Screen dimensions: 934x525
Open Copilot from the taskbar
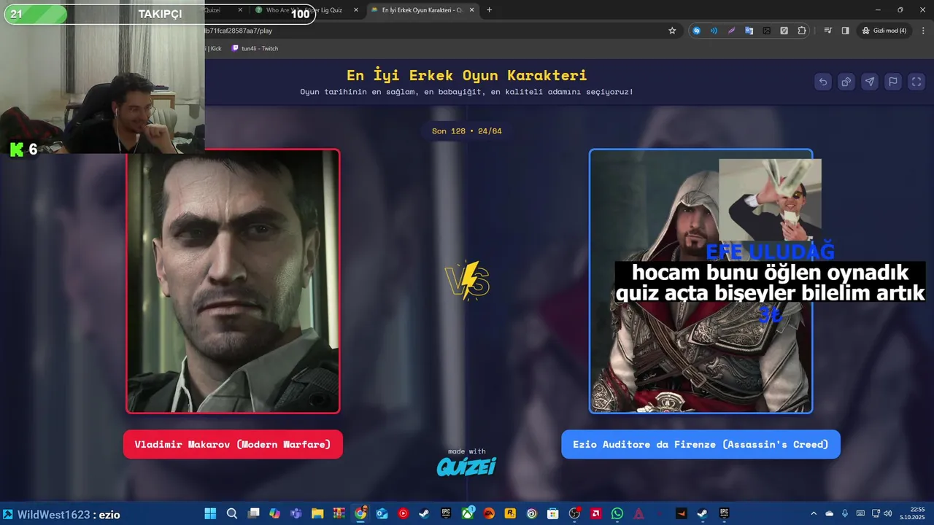coord(274,513)
